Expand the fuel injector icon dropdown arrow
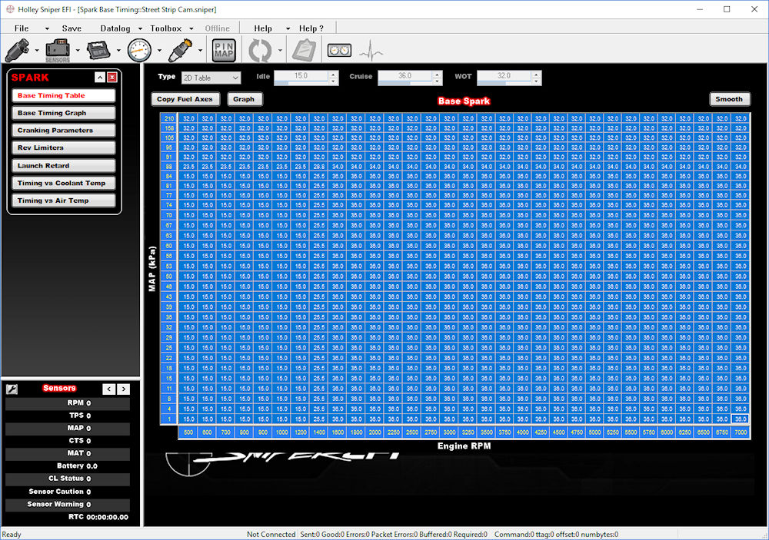The height and width of the screenshot is (540, 769). pyautogui.click(x=37, y=51)
